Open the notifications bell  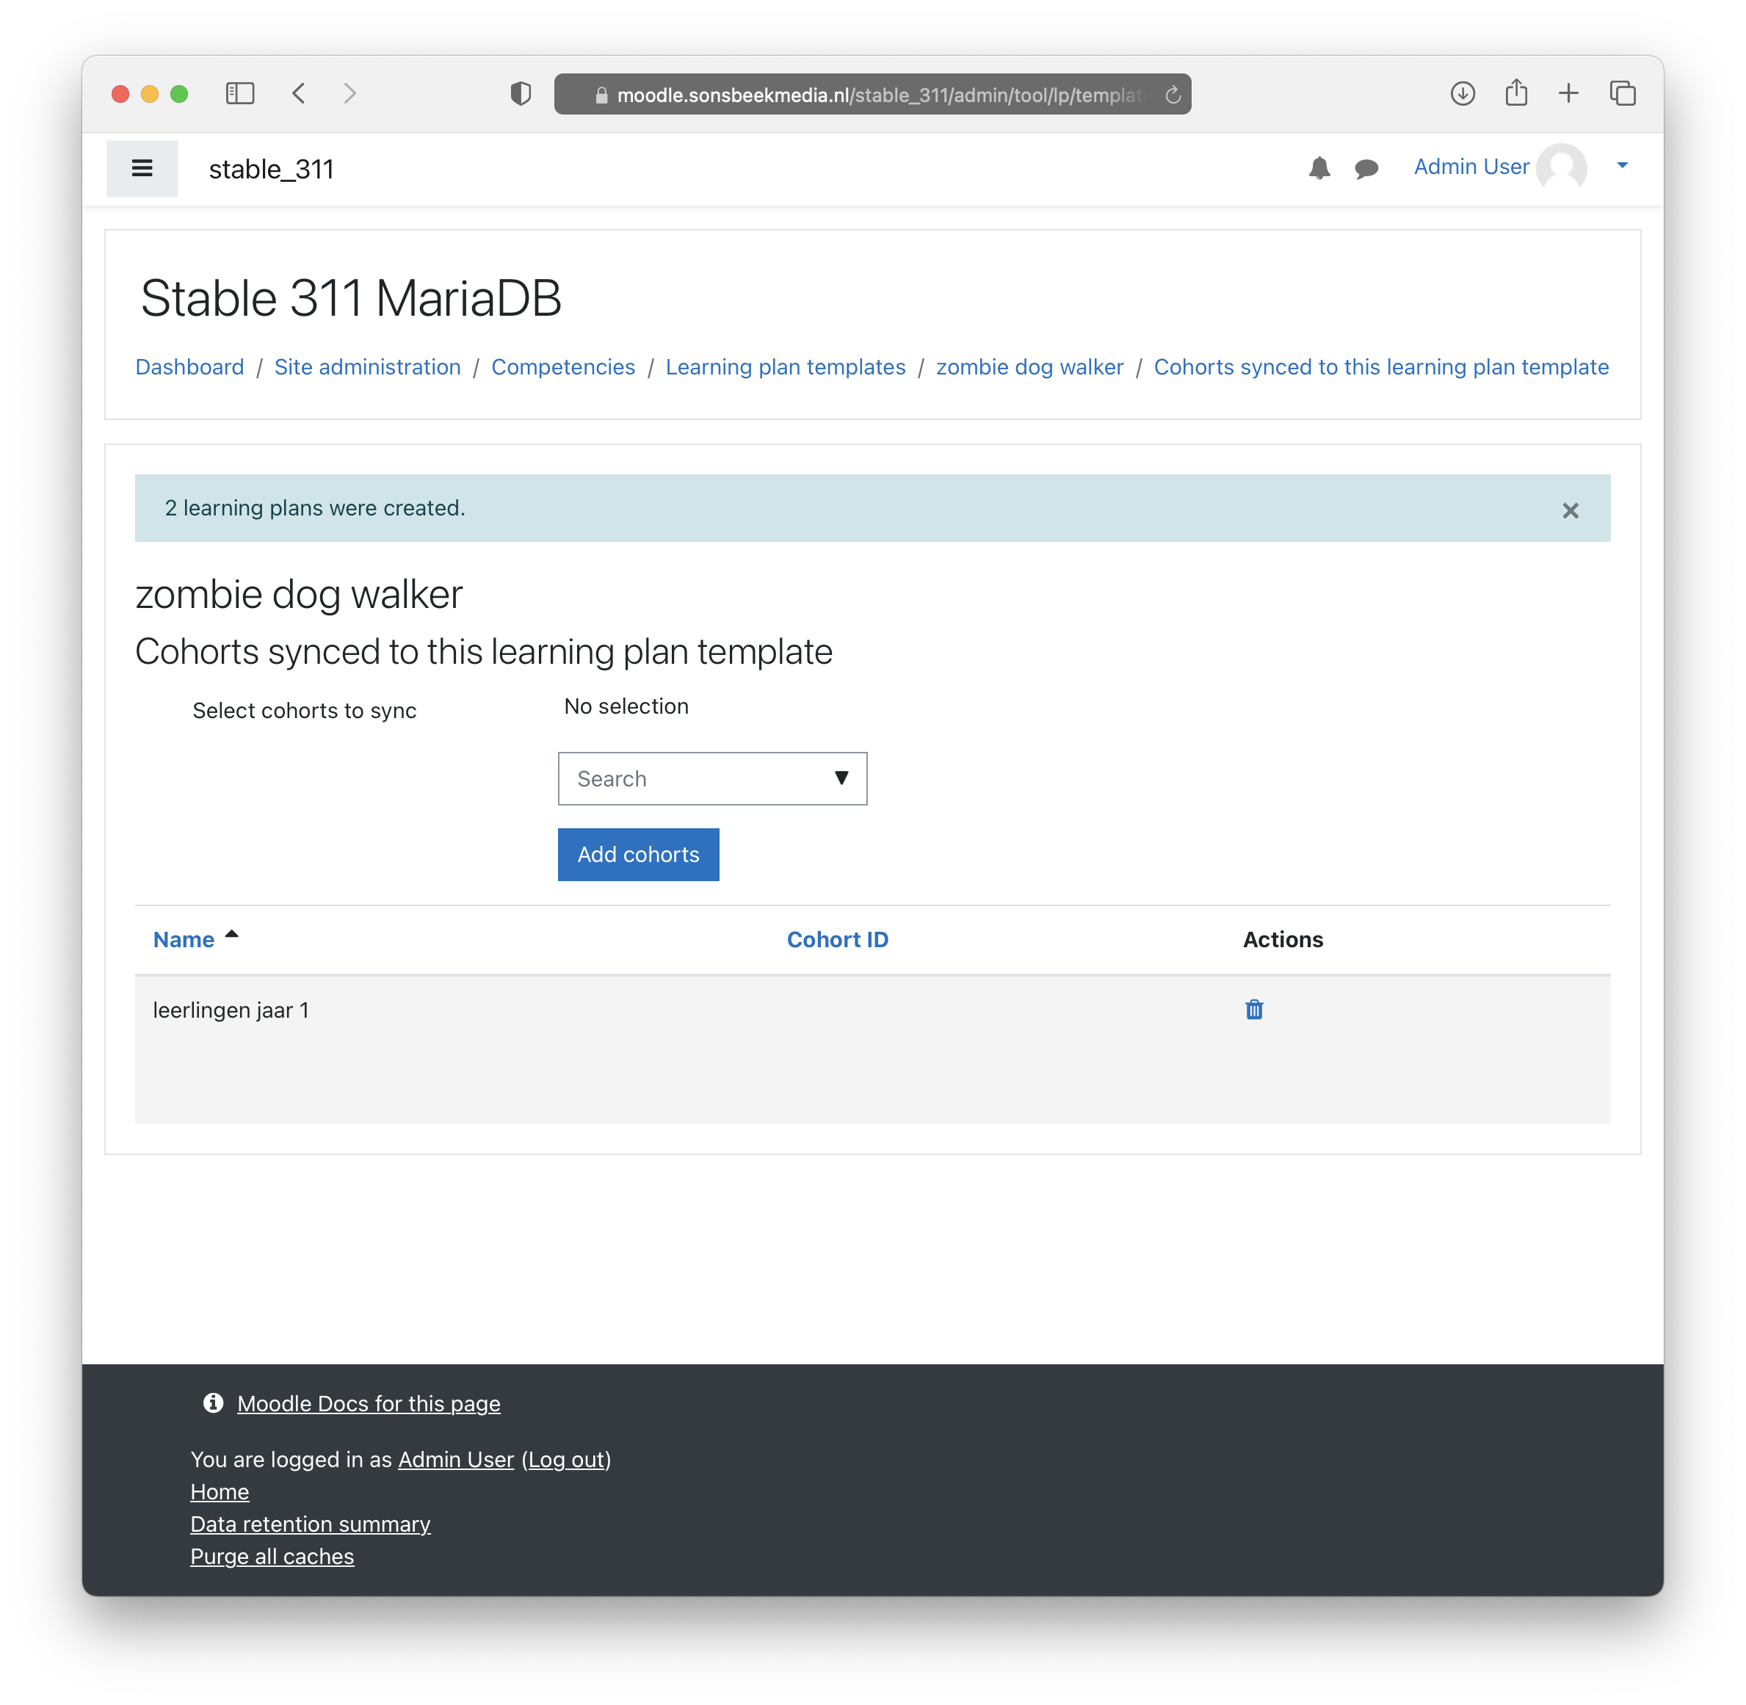click(1319, 168)
